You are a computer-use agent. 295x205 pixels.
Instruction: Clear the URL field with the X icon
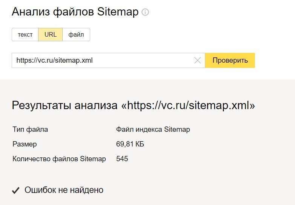(197, 60)
